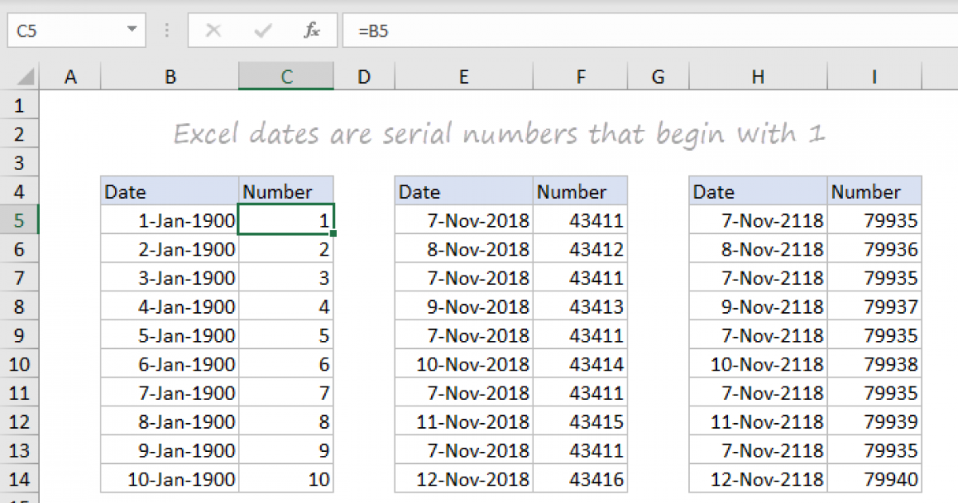Select column header I

click(x=874, y=76)
